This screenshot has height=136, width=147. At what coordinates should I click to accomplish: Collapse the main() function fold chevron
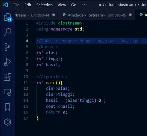33,82
